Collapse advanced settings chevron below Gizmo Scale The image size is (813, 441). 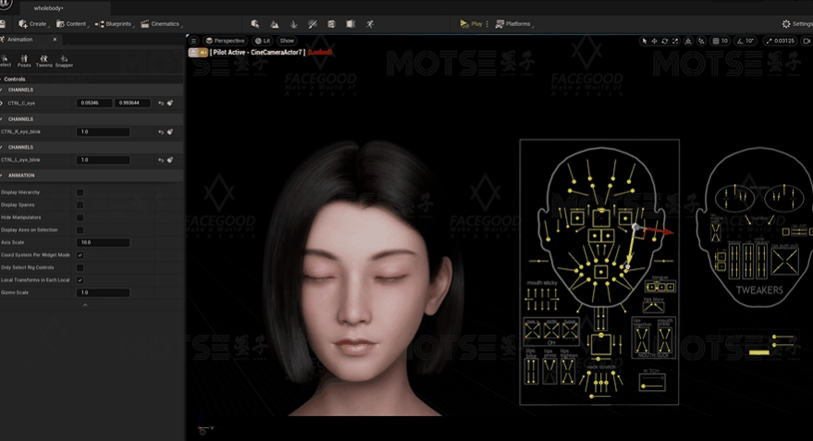pos(85,305)
